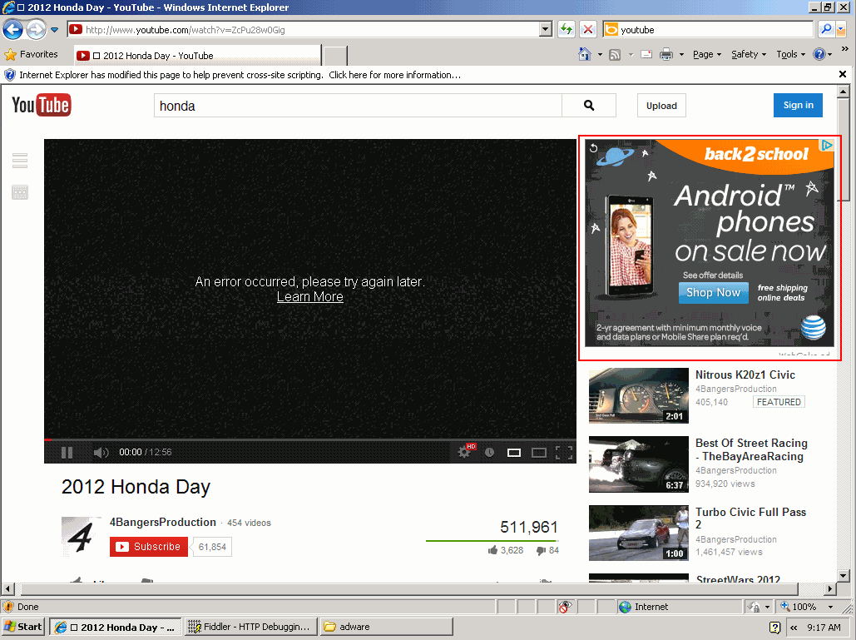Click the YouTube search field with honda

(358, 106)
